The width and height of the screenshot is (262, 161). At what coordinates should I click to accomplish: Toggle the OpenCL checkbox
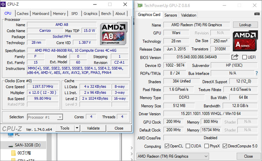pyautogui.click(x=167, y=146)
